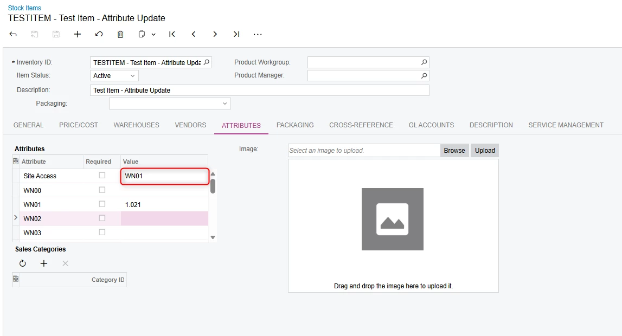
Task: Click the Upload button
Action: point(485,151)
